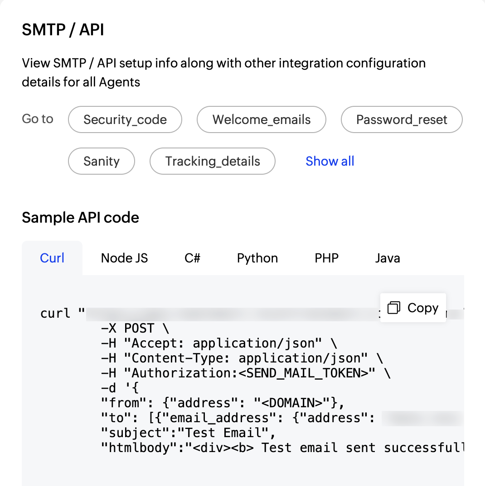Select the C# sample tab

coord(192,258)
